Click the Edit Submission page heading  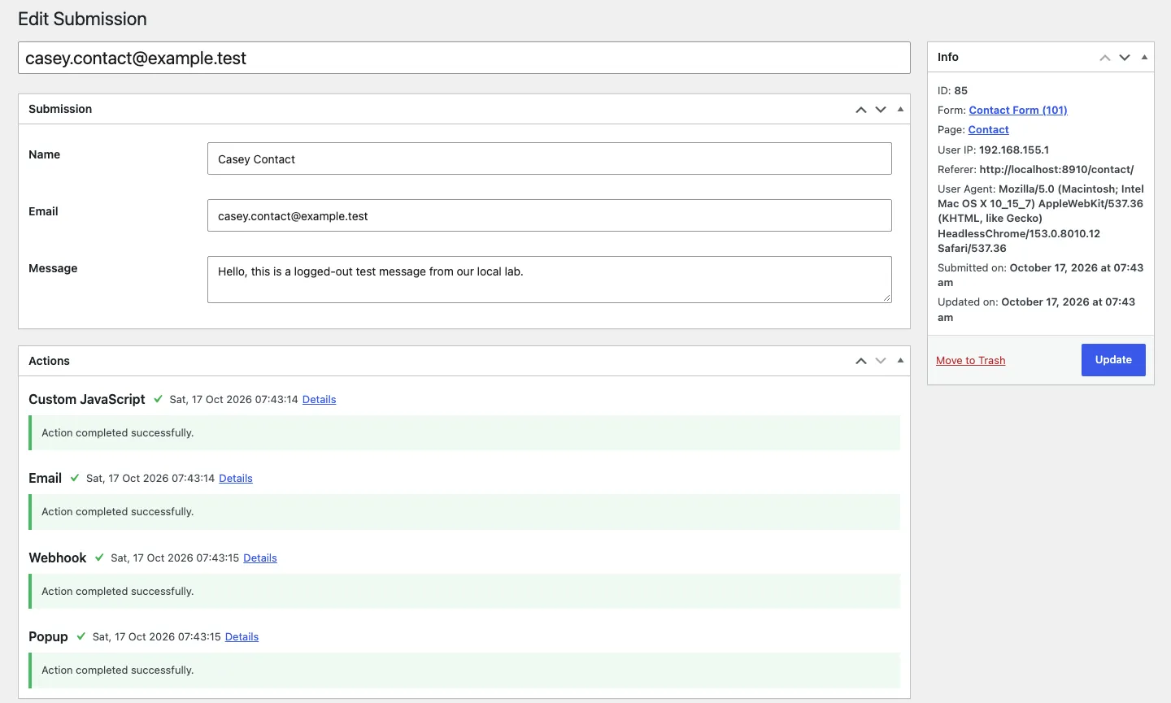[82, 19]
